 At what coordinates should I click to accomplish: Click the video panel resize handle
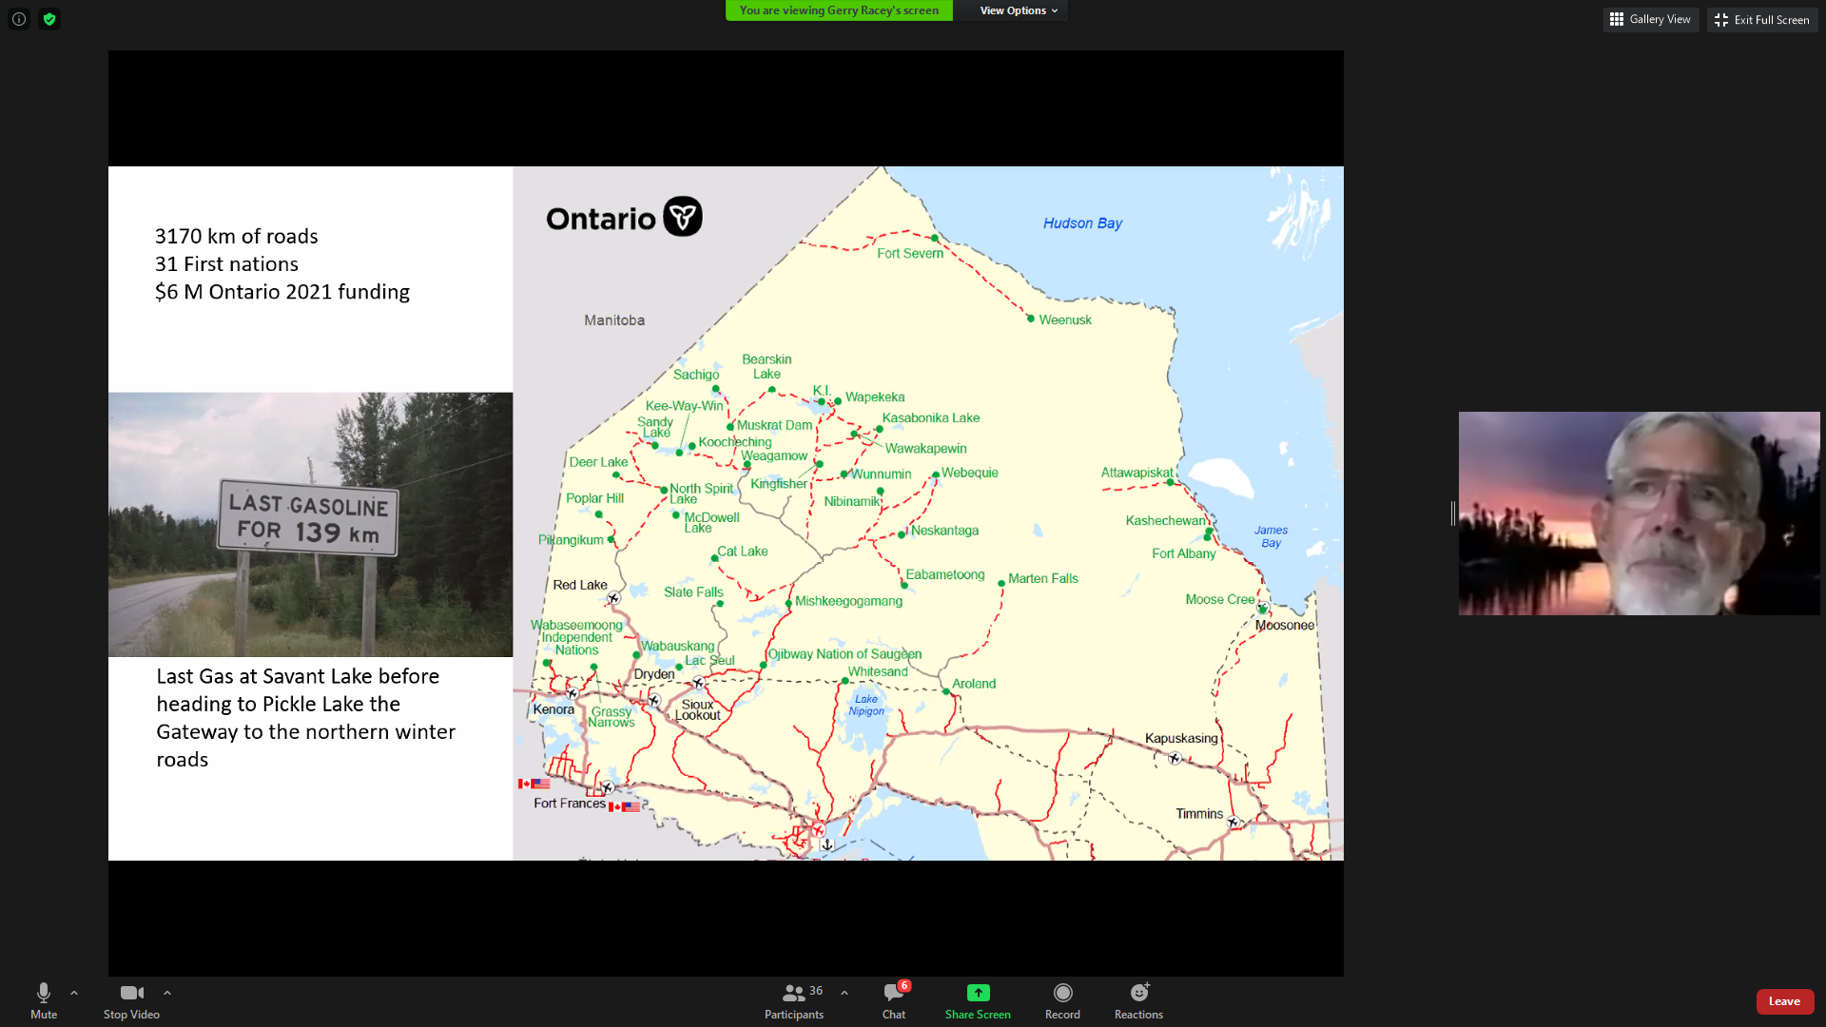(1452, 513)
